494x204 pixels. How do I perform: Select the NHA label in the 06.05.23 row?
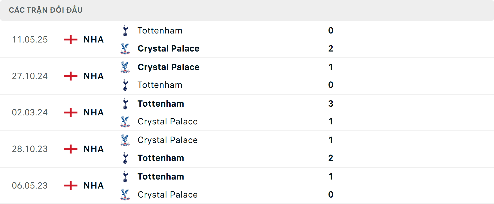[x=93, y=185]
